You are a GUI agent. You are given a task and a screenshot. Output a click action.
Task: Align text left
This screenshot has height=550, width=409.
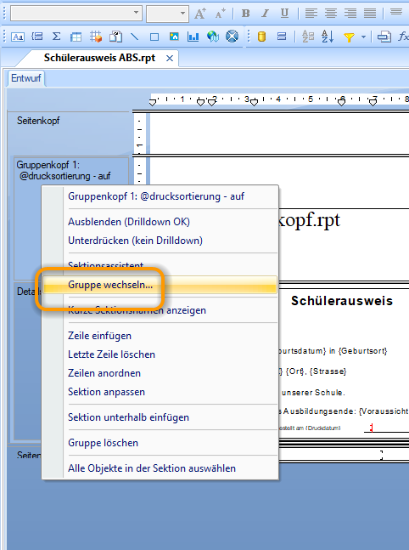point(311,14)
